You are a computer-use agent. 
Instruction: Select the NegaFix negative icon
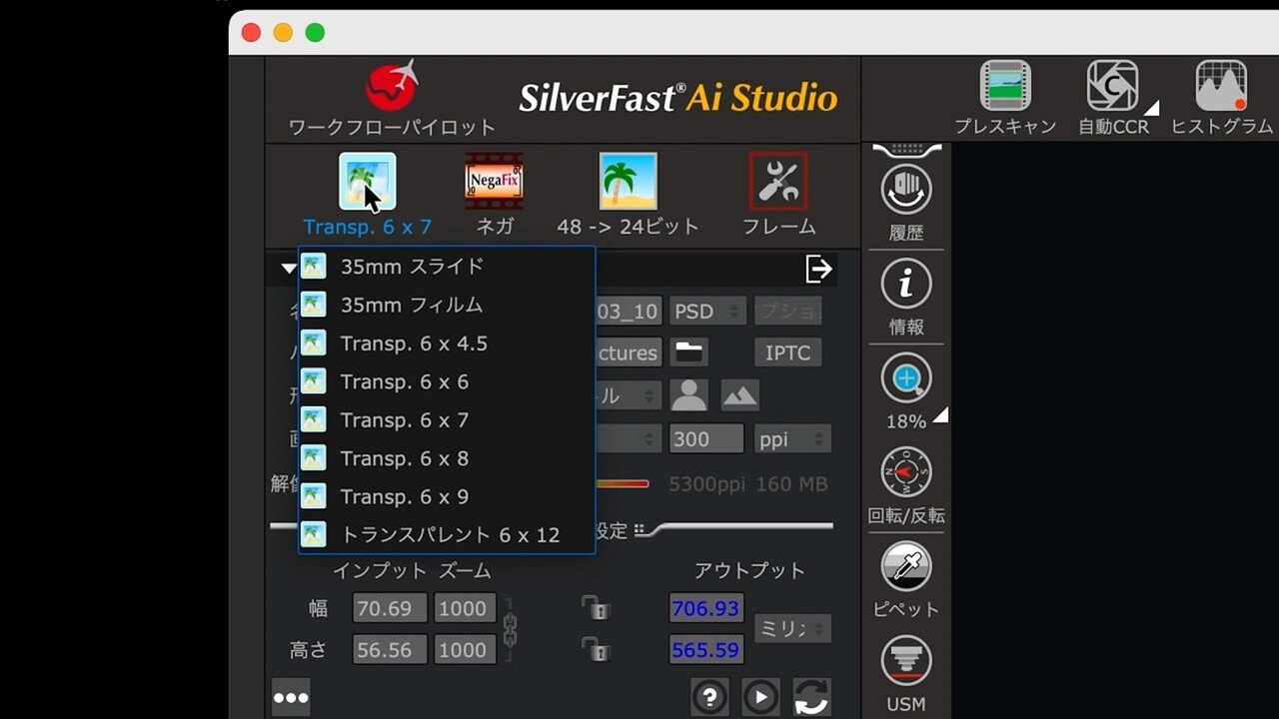(494, 181)
